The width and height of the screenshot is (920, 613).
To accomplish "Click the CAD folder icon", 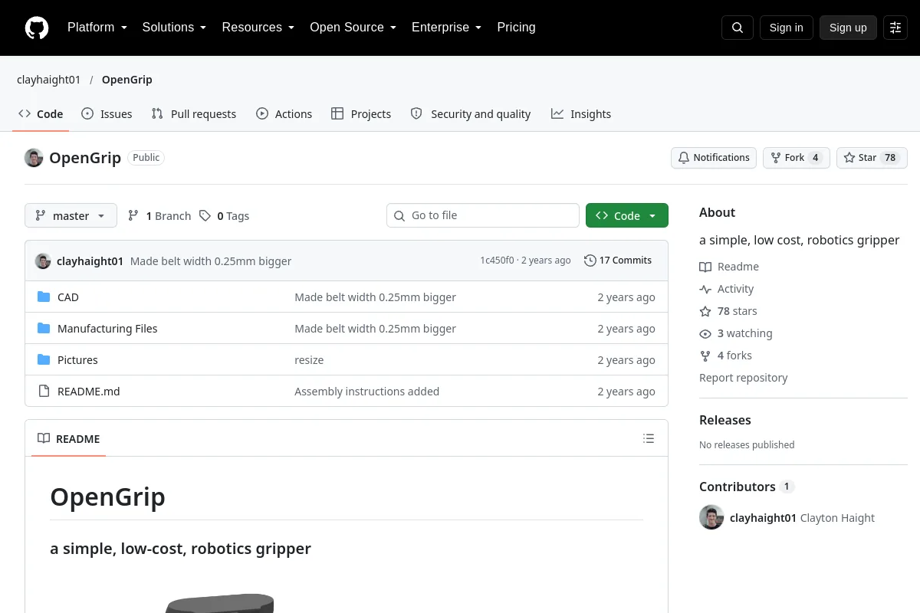I will (x=44, y=297).
